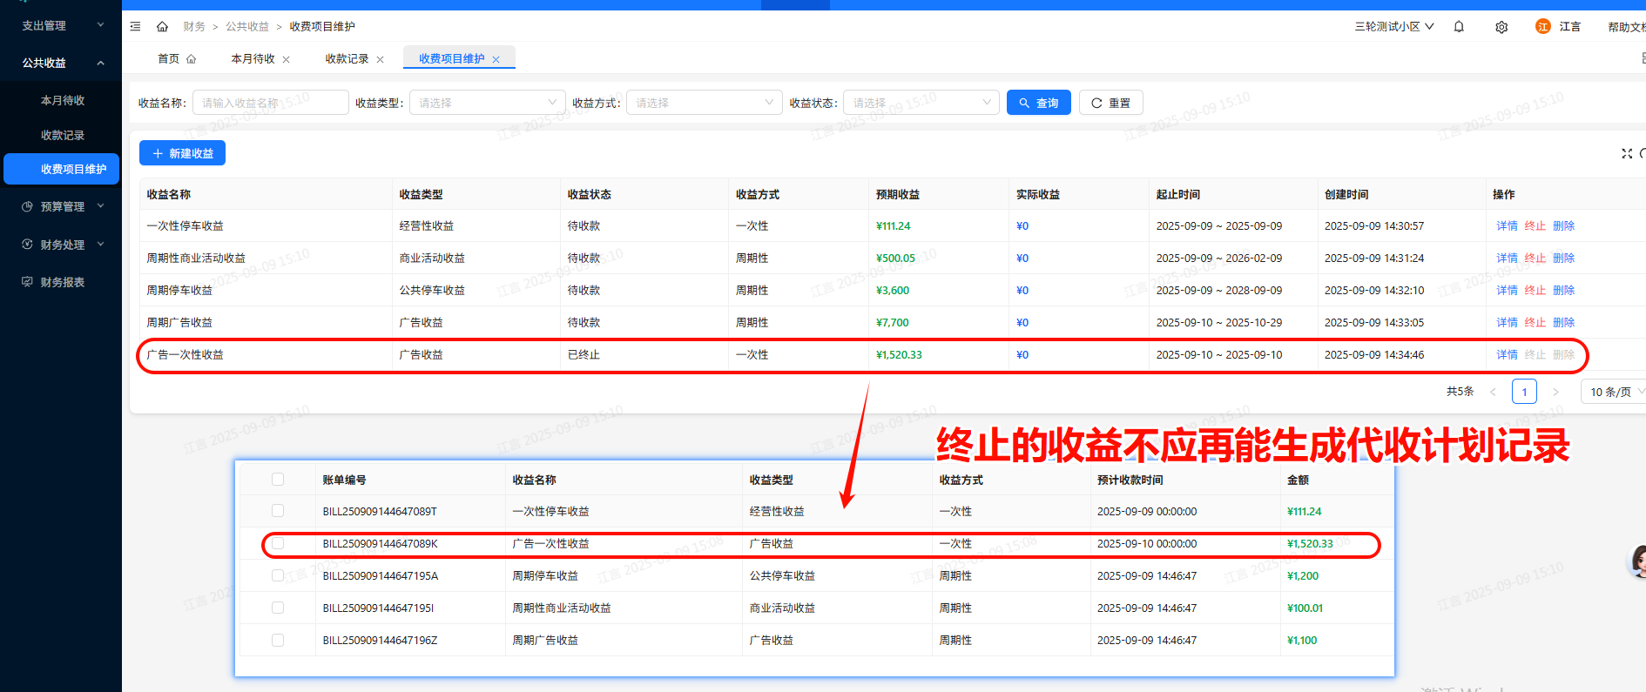The image size is (1646, 692).
Task: Close the 收款记录 tab
Action: pyautogui.click(x=380, y=60)
